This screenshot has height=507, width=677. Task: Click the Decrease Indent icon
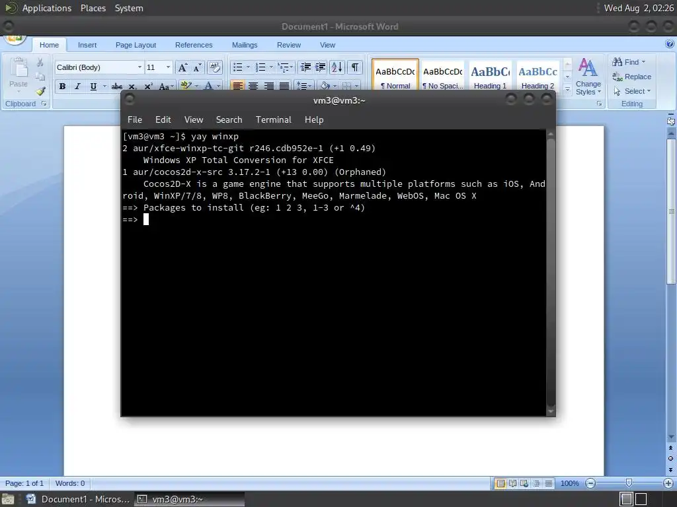(x=305, y=67)
